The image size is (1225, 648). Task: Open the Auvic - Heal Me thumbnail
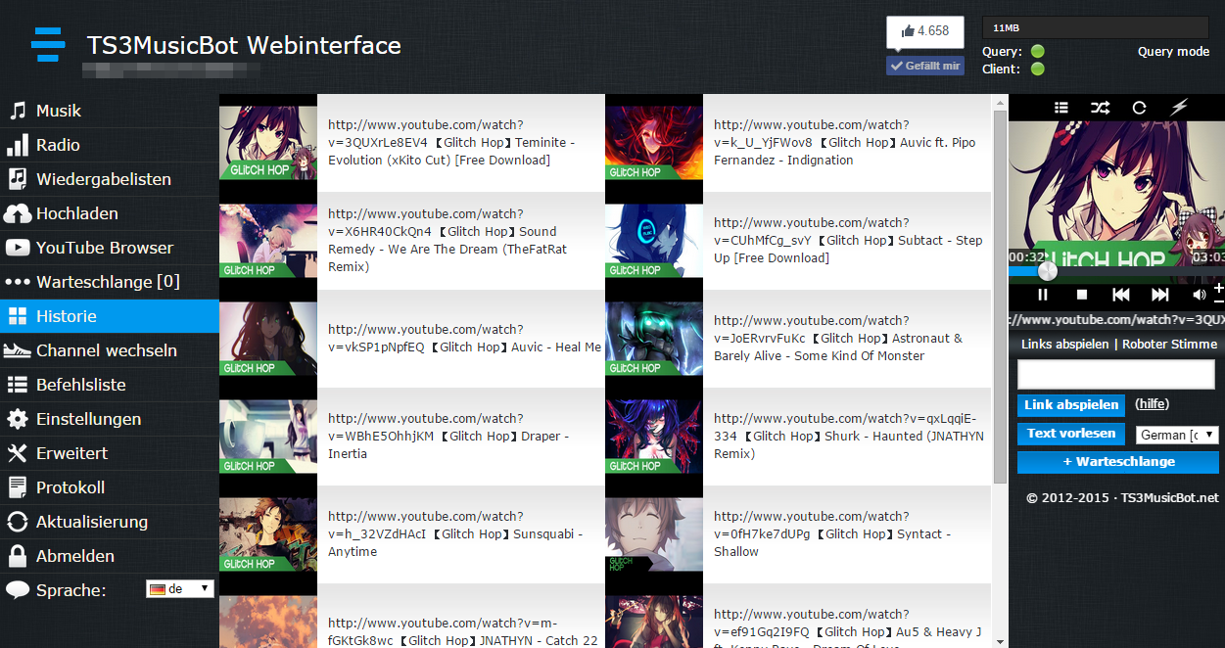coord(268,339)
